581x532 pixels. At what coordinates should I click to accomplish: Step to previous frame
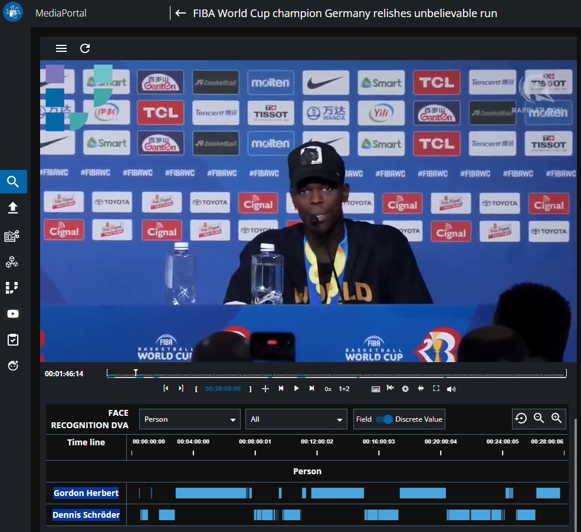pos(281,388)
